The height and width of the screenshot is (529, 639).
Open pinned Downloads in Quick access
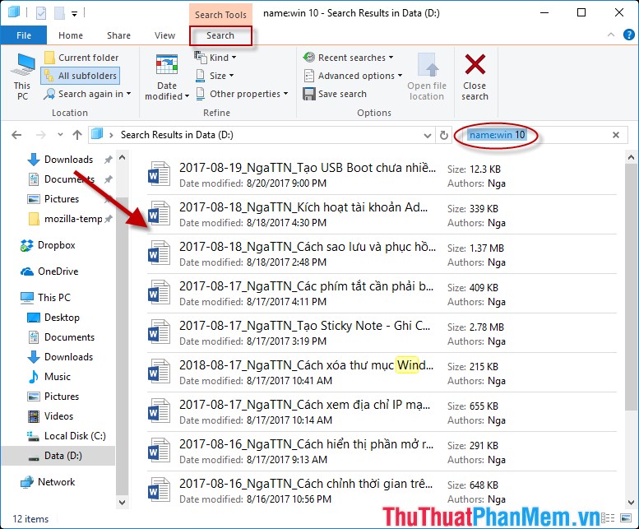[68, 160]
